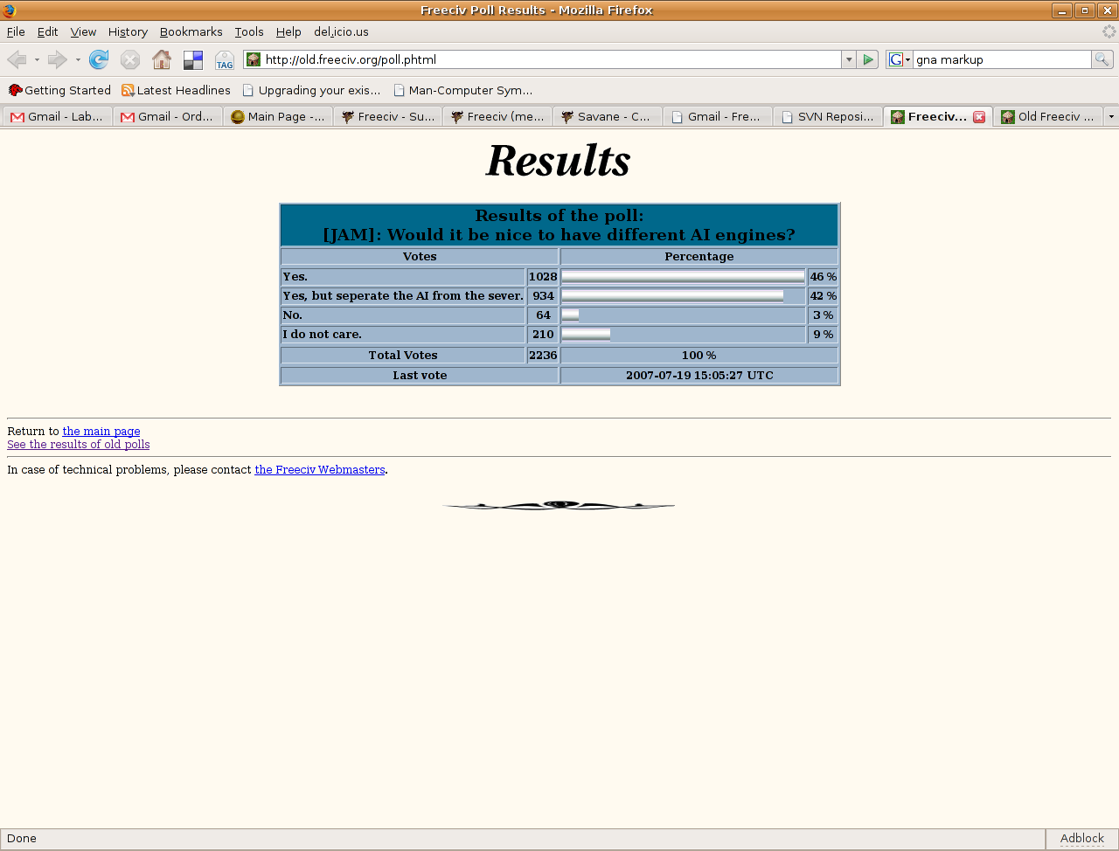The width and height of the screenshot is (1119, 851).
Task: Open the Help menu
Action: [288, 31]
